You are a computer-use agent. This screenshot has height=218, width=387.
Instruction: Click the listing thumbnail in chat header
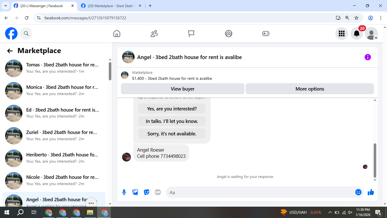[x=128, y=57]
